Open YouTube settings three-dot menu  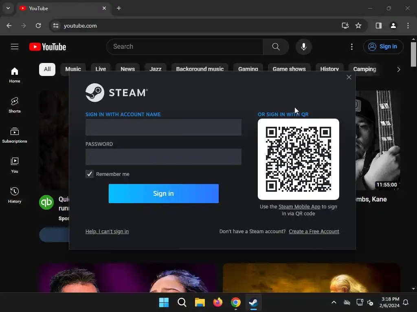tap(351, 47)
